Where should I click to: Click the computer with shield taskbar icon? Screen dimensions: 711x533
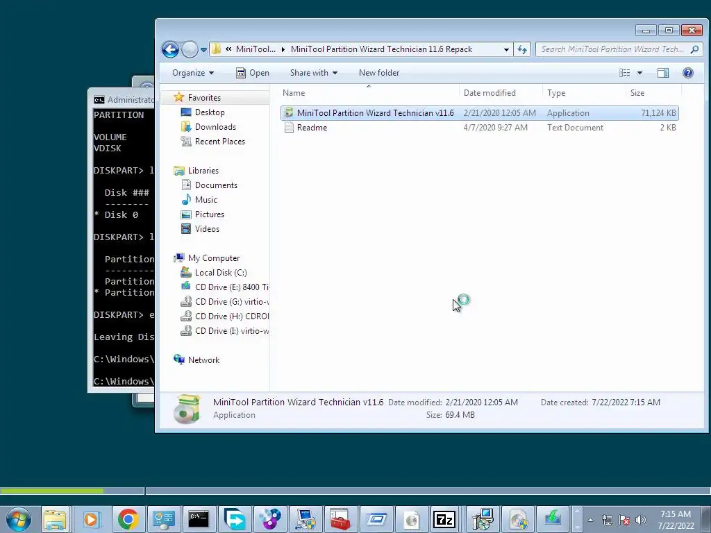306,519
